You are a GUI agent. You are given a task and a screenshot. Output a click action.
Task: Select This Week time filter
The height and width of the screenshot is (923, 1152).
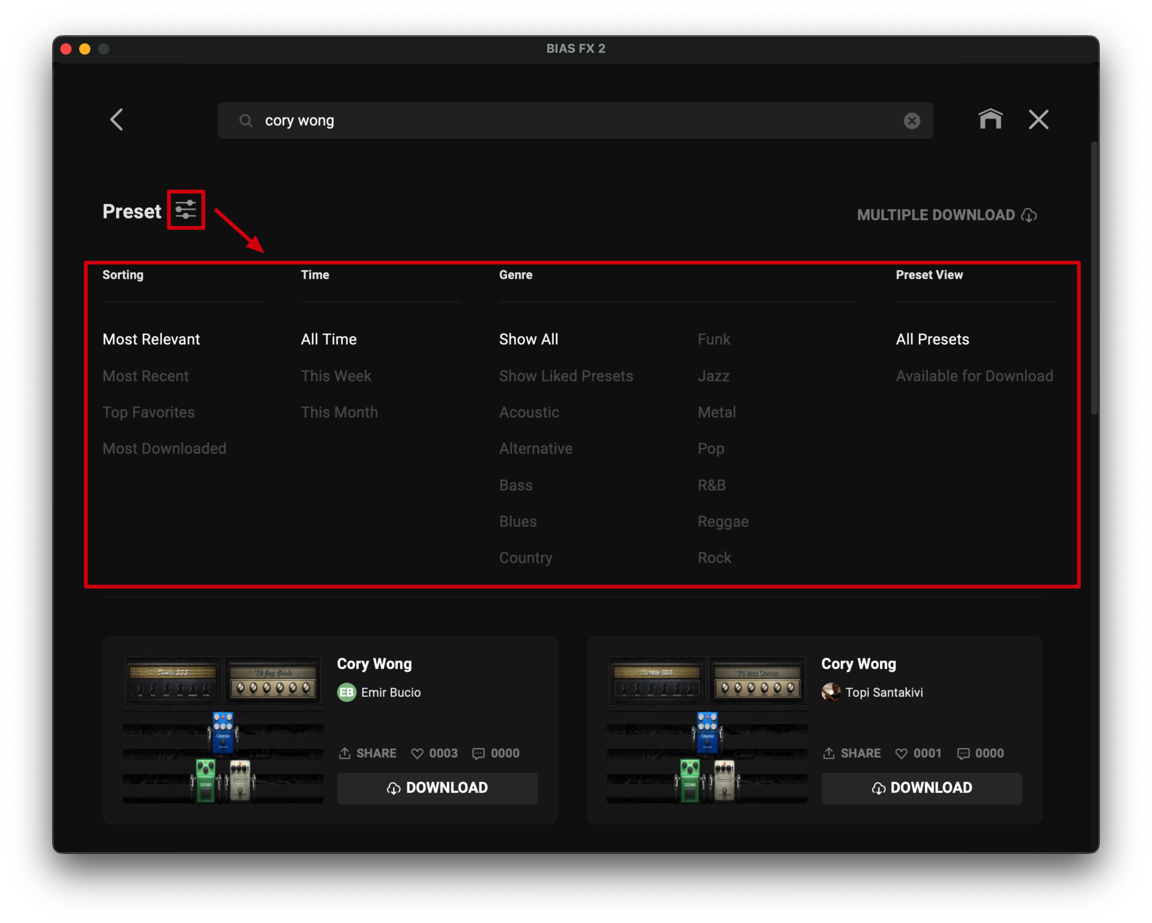pyautogui.click(x=335, y=376)
